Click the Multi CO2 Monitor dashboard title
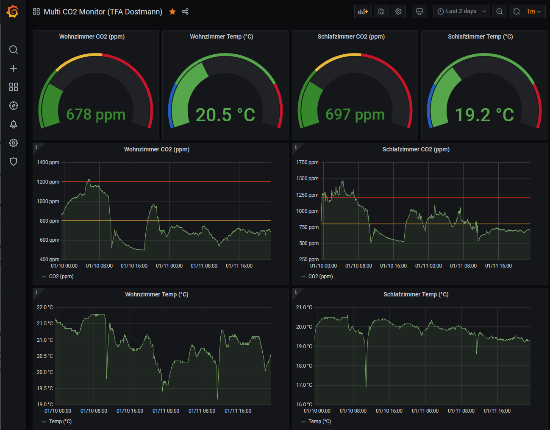 click(x=103, y=11)
